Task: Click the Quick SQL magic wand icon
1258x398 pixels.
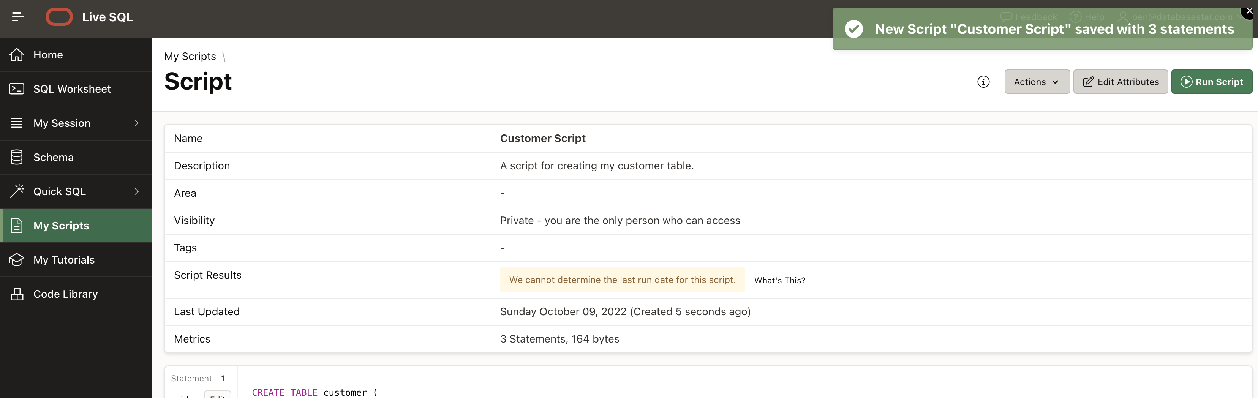Action: coord(17,191)
